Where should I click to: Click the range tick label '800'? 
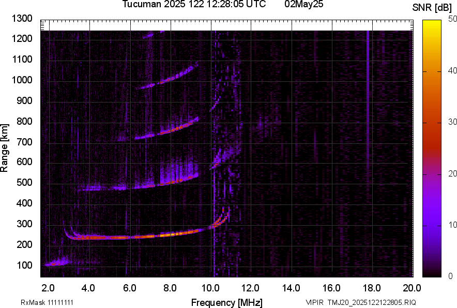click(x=24, y=121)
